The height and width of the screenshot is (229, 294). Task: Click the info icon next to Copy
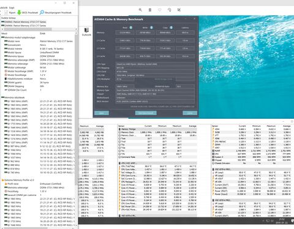click(x=171, y=28)
